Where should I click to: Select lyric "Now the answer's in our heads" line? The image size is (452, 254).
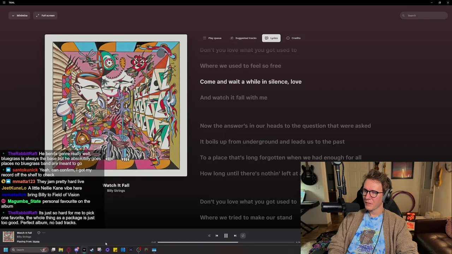tap(285, 126)
